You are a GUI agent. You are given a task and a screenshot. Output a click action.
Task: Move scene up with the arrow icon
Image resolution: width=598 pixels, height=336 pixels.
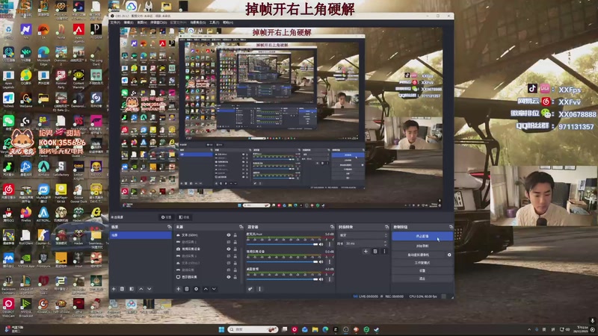(x=141, y=289)
